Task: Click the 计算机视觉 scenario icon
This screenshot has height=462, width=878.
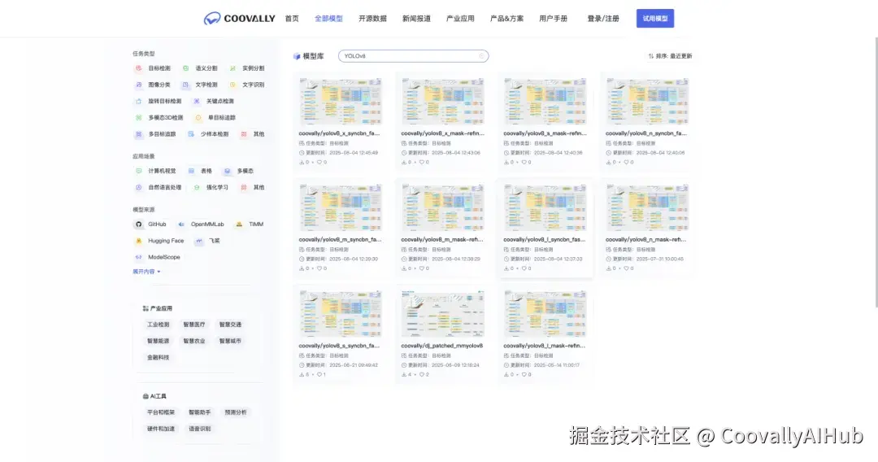Action: [138, 171]
